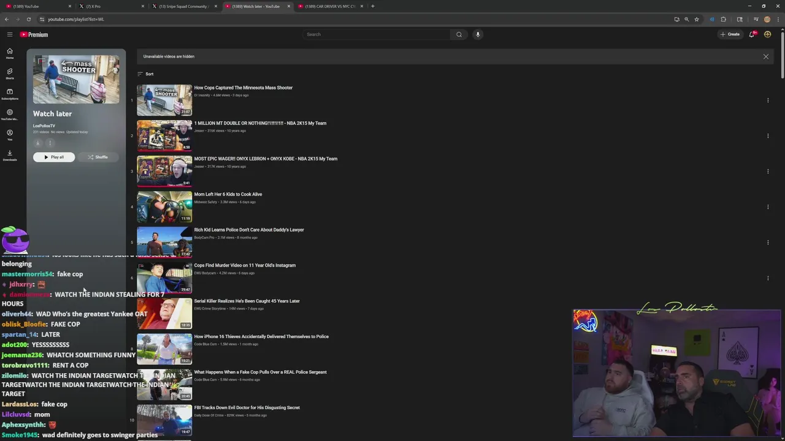Open the Rich Kid Learns Police thumbnail
785x441 pixels.
[164, 242]
